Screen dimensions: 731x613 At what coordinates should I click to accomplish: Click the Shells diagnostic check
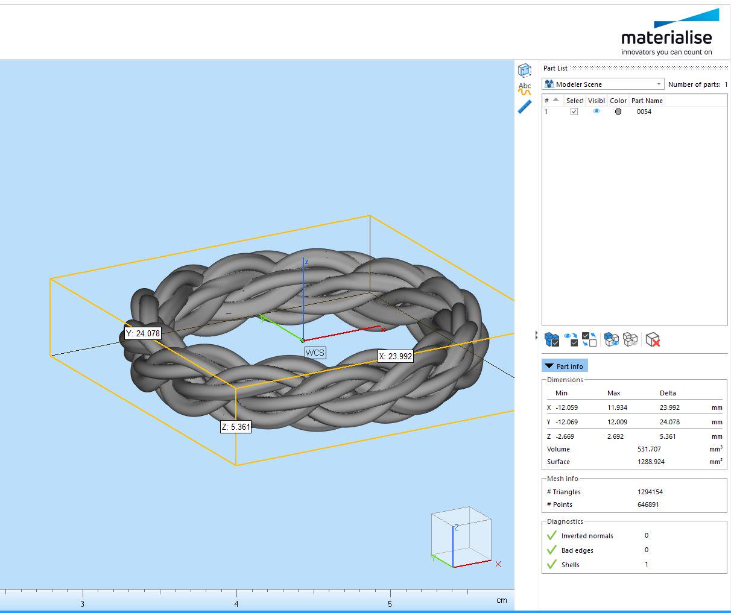(x=551, y=564)
